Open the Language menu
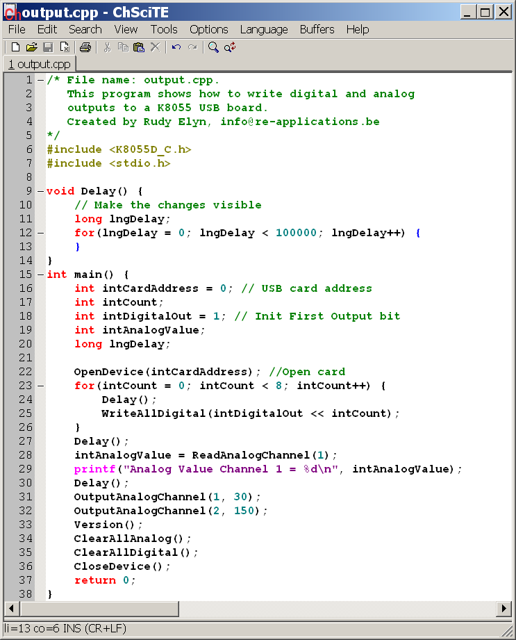The image size is (516, 640). click(263, 29)
